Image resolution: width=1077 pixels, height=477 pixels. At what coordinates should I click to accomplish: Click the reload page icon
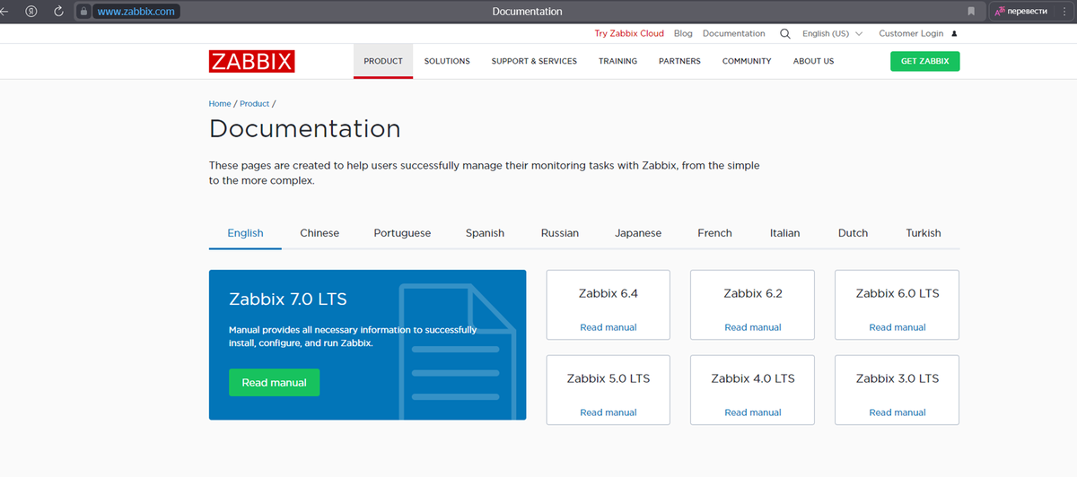59,12
